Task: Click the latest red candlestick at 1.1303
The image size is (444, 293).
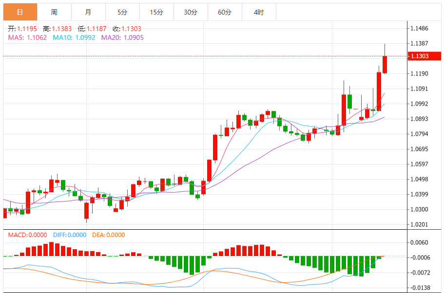Action: coord(385,64)
